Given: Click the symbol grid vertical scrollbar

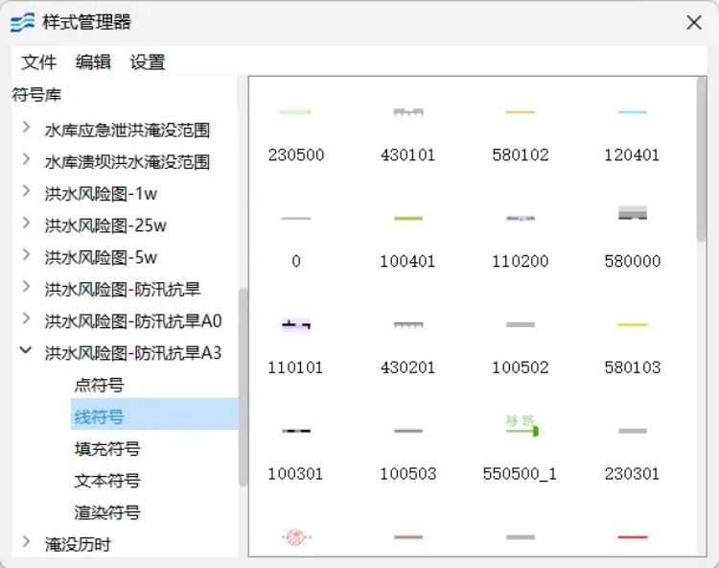Looking at the screenshot, I should 701,163.
